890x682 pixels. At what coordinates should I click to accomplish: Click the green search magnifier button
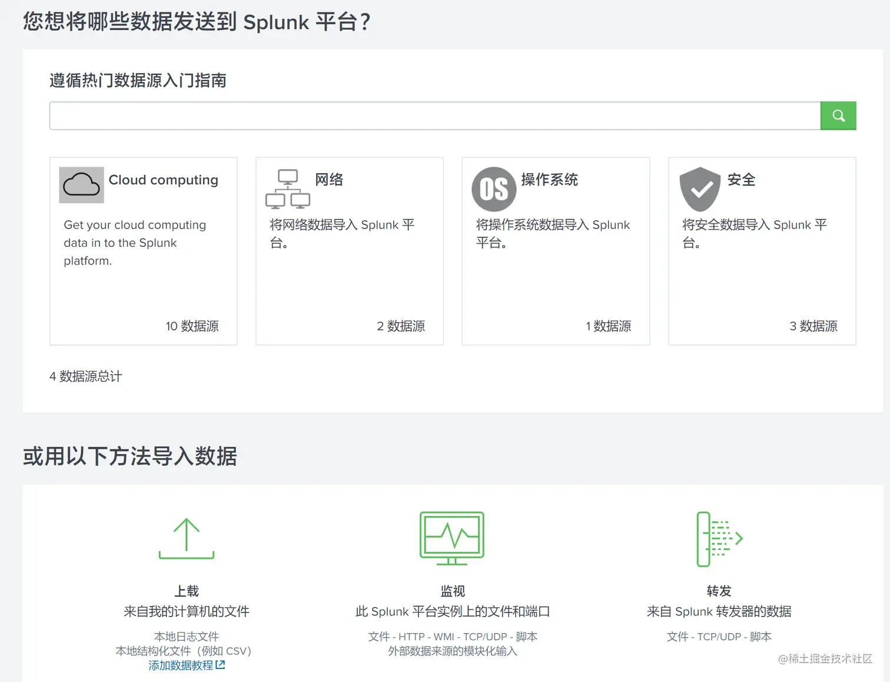pos(838,116)
